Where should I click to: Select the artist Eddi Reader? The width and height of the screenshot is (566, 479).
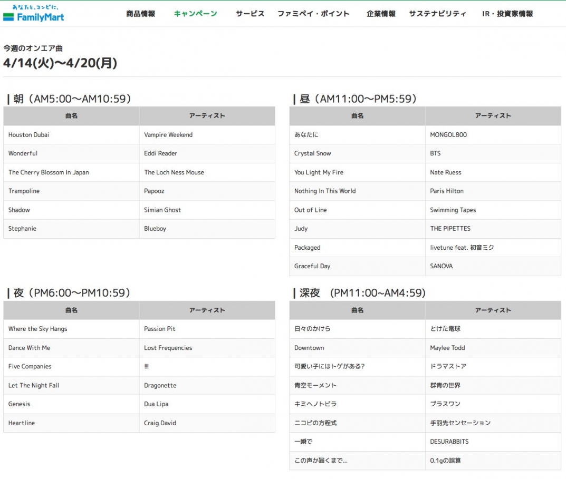pos(161,153)
